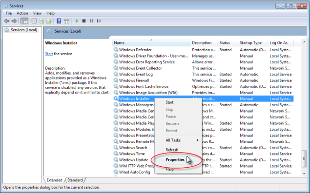This screenshot has height=193, width=310.
Task: Select the Windows Update service name
Action: (134, 160)
